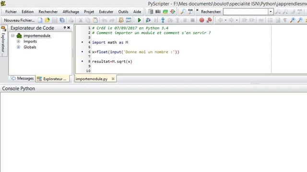Paste from clipboard via toolbar icon
Viewport: 307px width, 172px height.
pyautogui.click(x=95, y=20)
